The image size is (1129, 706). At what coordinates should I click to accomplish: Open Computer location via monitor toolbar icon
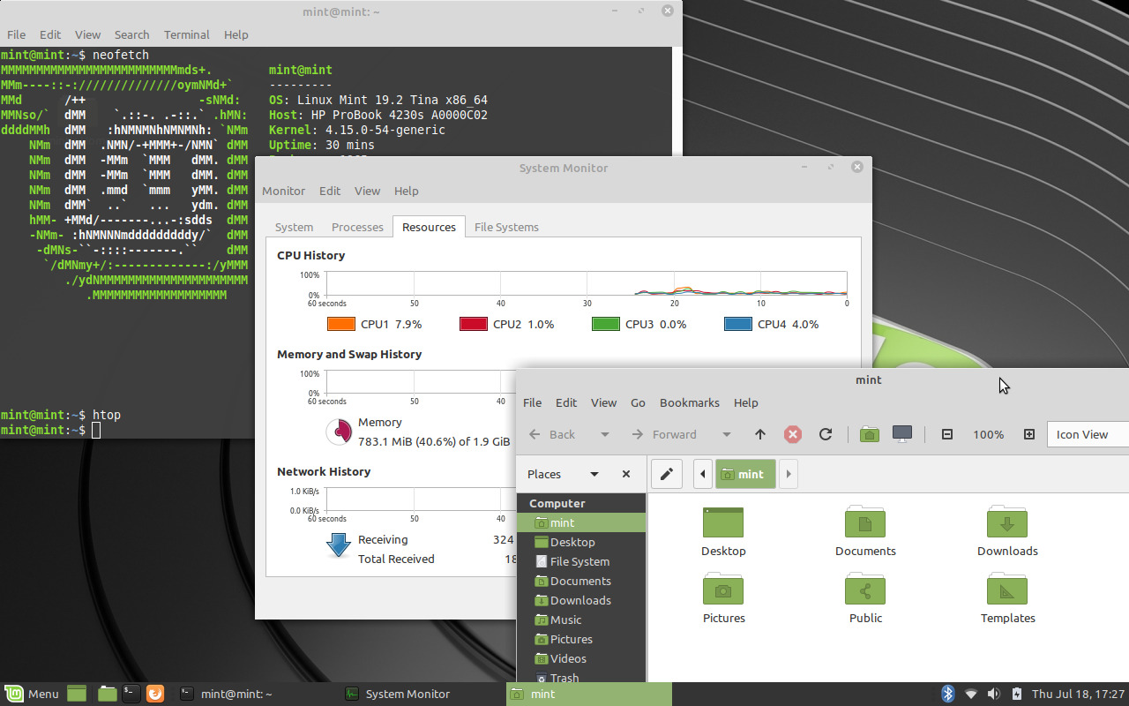[x=902, y=434]
